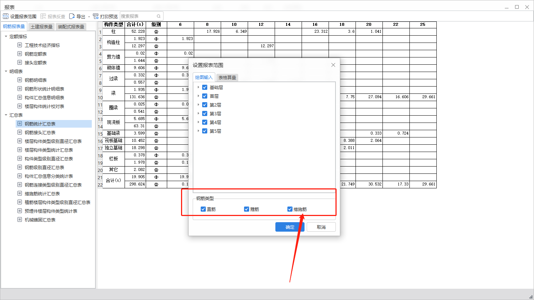Image resolution: width=534 pixels, height=300 pixels.
Task: Click the report icon beside 构件类型级别直径汇总表
Action: tap(20, 159)
